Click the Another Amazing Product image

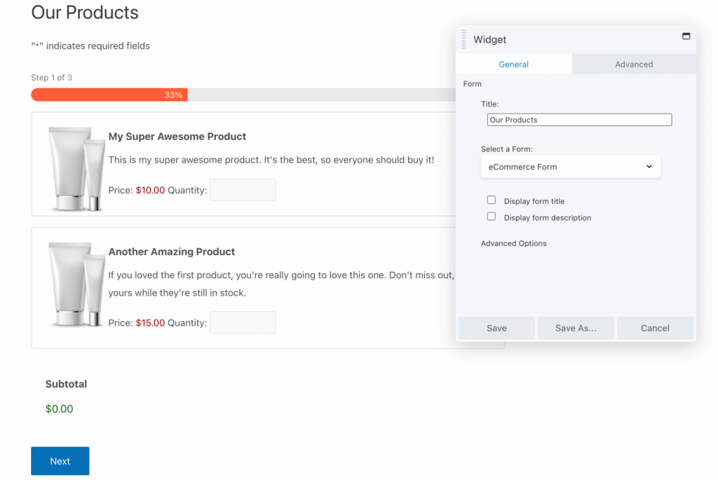(76, 284)
